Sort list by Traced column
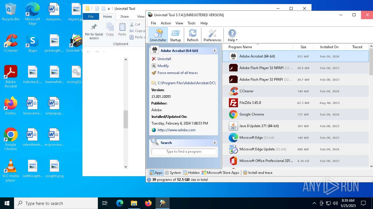373x209 pixels. pos(357,47)
